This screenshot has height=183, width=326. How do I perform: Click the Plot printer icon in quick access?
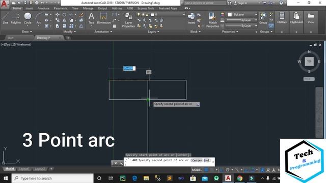(37, 3)
